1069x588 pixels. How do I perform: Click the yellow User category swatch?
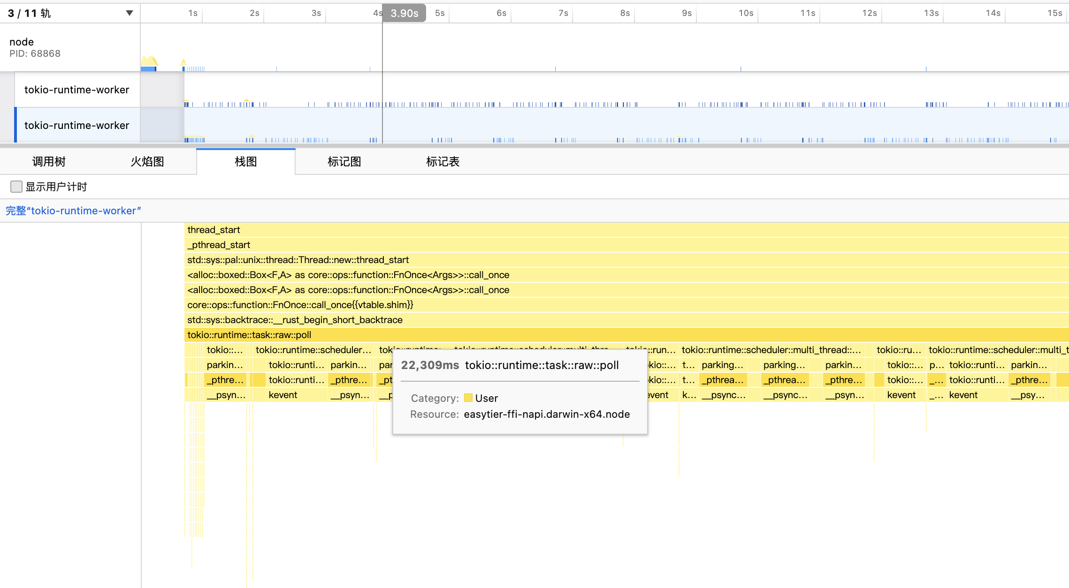pos(468,398)
